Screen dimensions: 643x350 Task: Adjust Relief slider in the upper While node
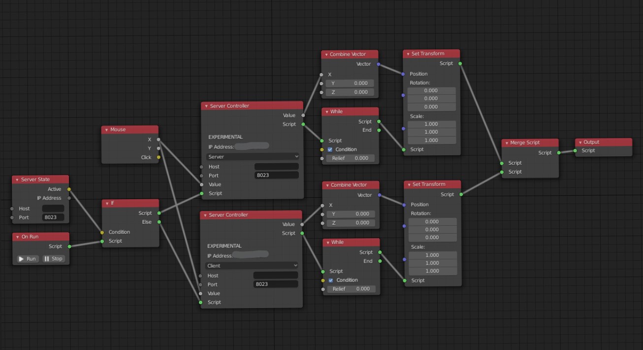point(350,158)
